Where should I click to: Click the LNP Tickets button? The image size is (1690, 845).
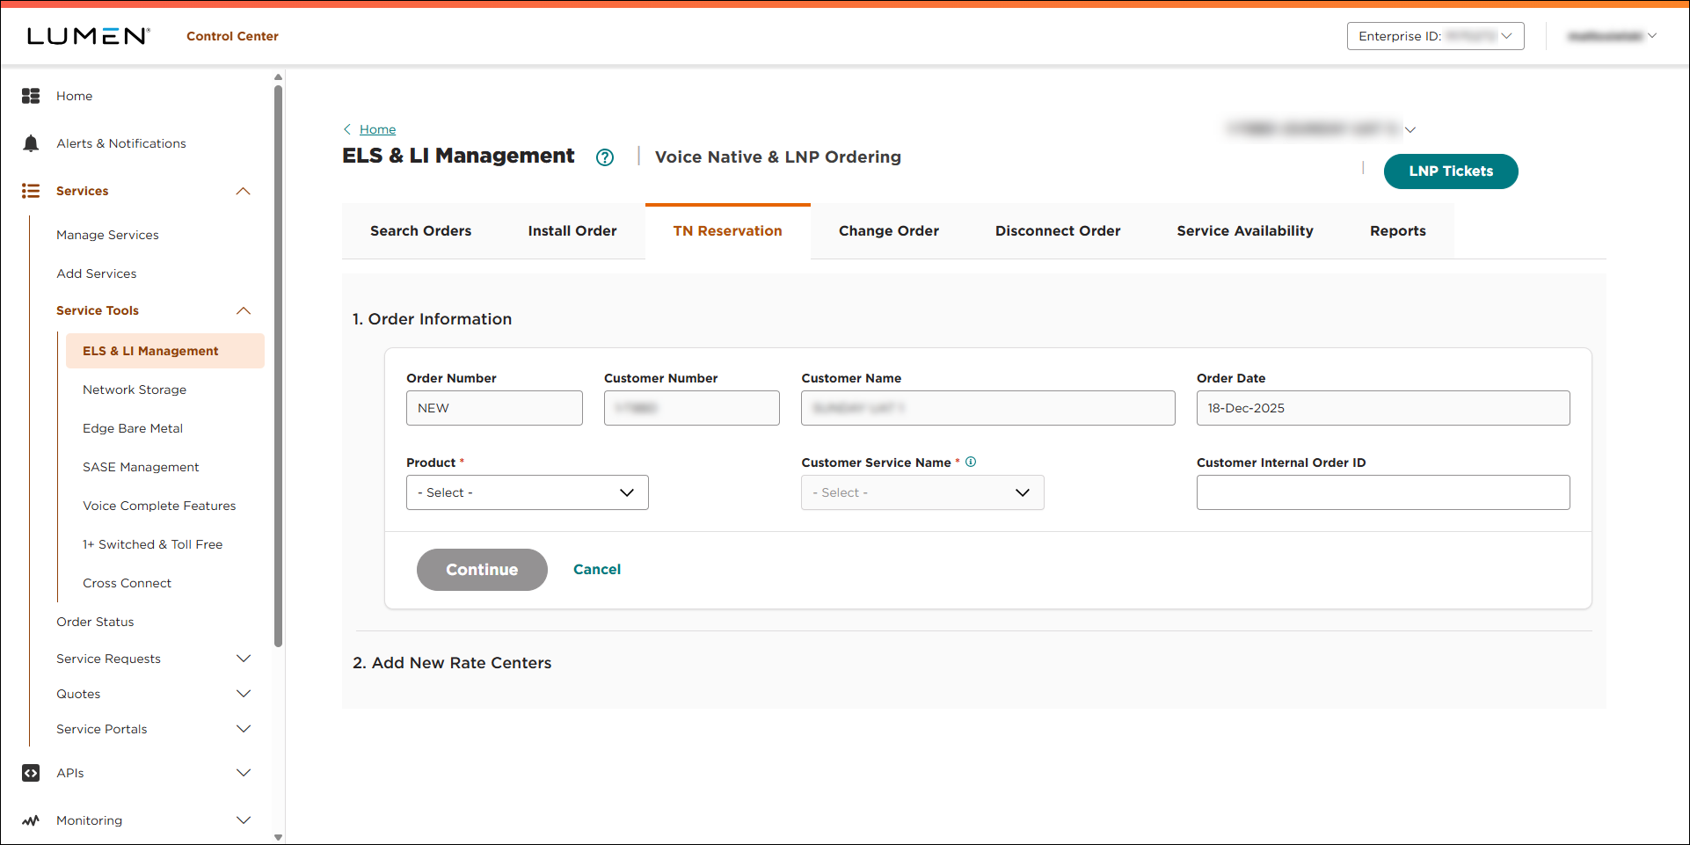(1450, 171)
